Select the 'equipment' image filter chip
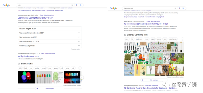Image resolution: width=203 pixels, height=93 pixels. point(139,39)
